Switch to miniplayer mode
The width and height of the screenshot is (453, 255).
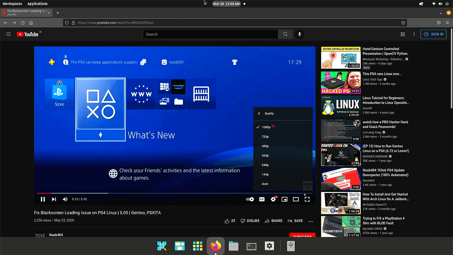(285, 199)
